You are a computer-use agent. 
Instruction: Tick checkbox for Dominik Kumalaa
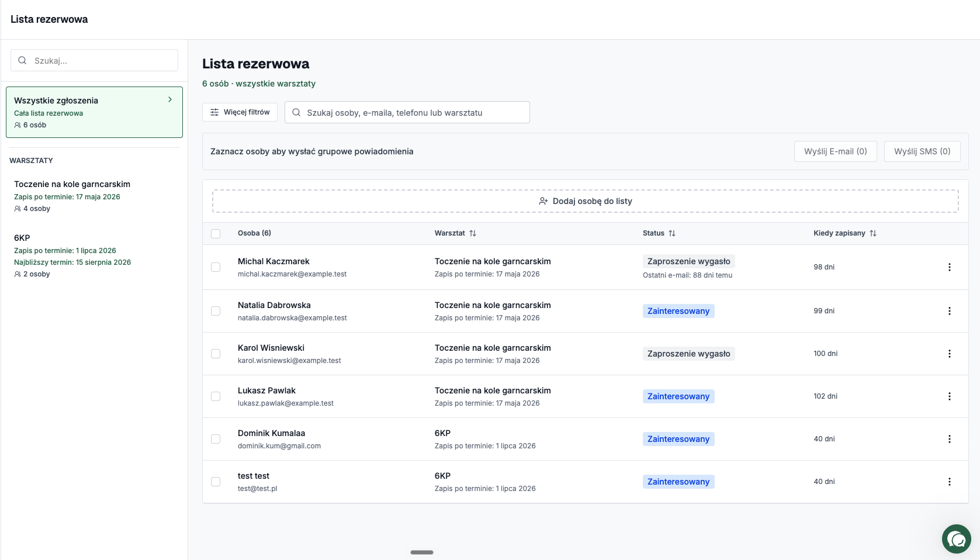pos(216,439)
